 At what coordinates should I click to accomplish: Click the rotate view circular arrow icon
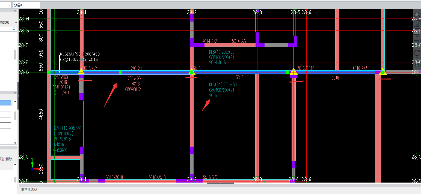(417, 53)
